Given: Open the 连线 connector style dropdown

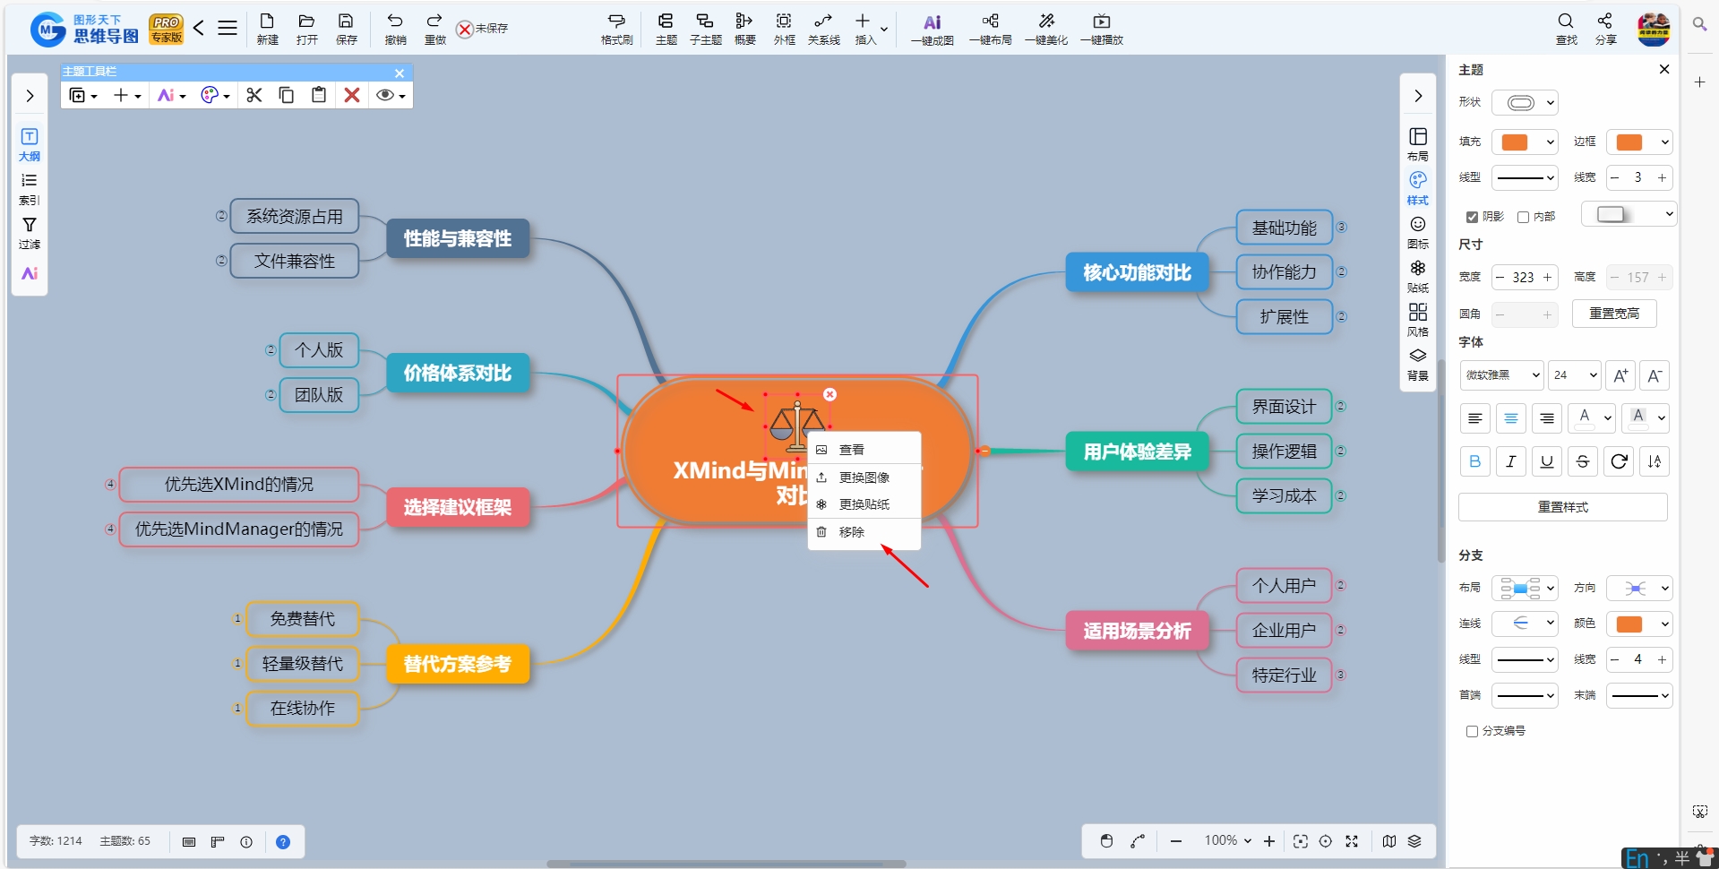Looking at the screenshot, I should [1525, 624].
